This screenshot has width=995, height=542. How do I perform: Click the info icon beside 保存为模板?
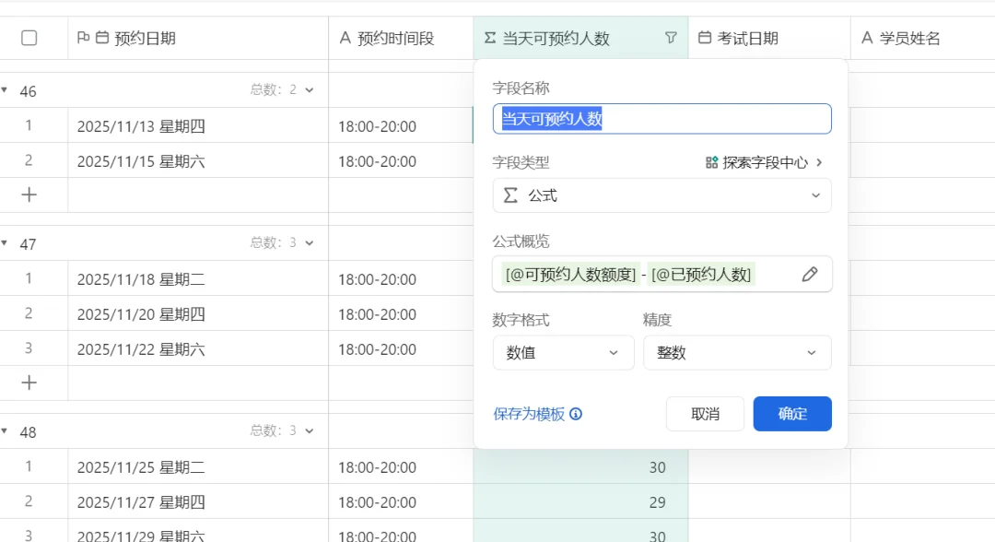pos(576,414)
